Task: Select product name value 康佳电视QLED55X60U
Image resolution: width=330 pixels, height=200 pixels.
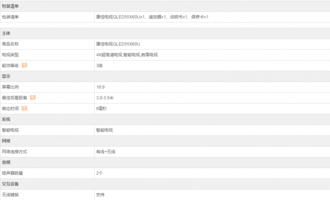Action: [118, 44]
